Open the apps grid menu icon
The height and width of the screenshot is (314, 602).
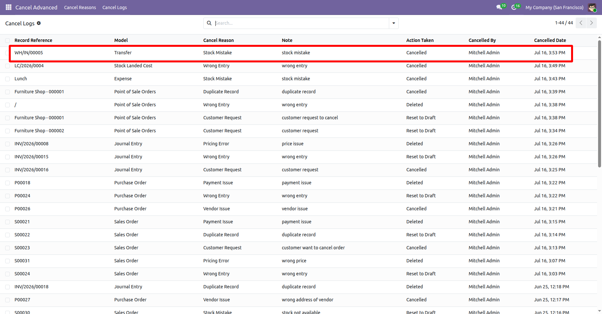click(8, 7)
